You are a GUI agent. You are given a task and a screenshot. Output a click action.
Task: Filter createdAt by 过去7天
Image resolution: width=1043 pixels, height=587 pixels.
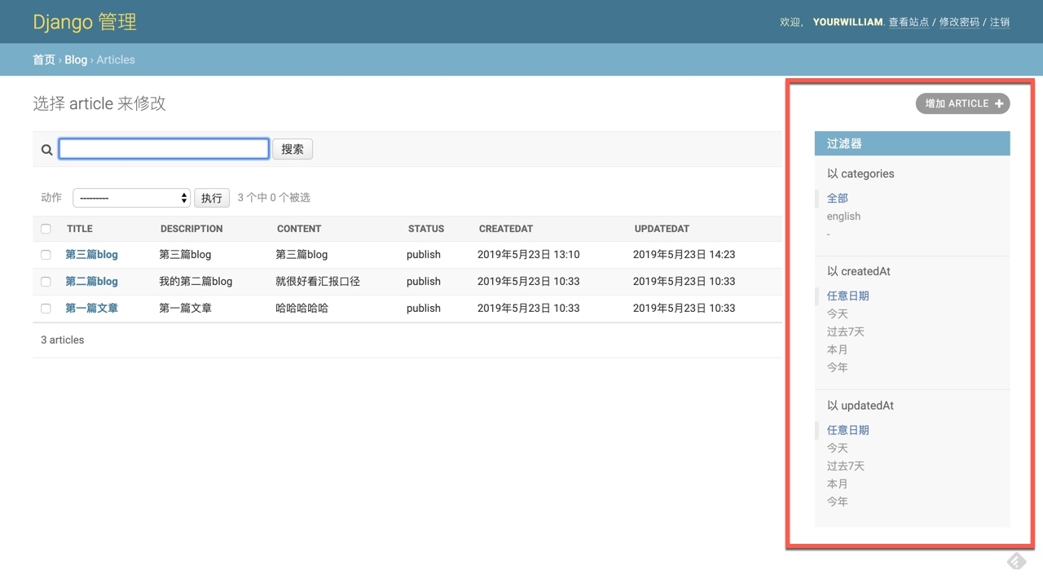click(x=845, y=331)
